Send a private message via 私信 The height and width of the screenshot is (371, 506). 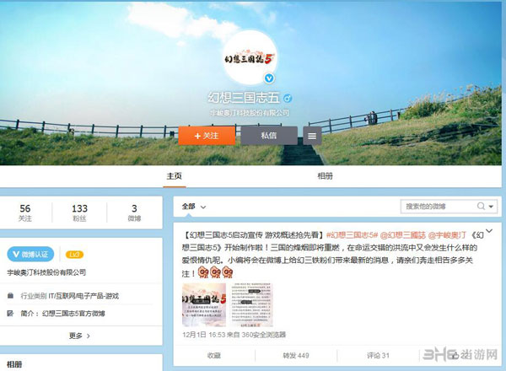click(268, 135)
